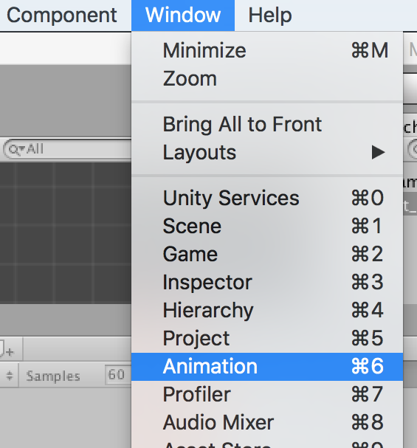Select the highlighted Animation entry
Viewport: 417px width, 448px height.
[267, 367]
